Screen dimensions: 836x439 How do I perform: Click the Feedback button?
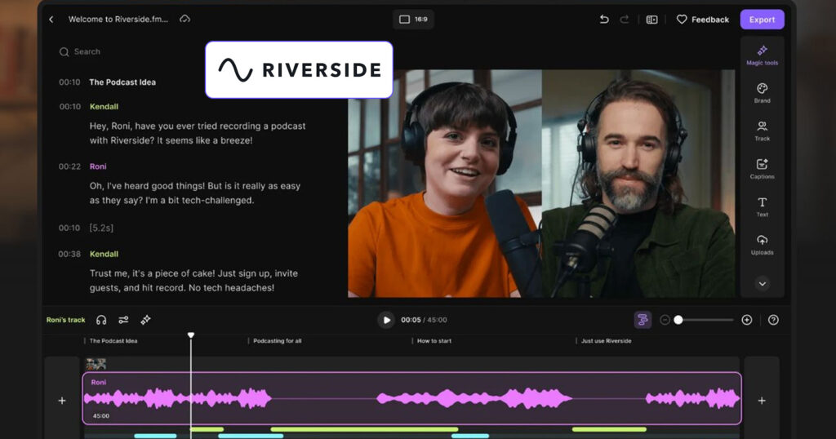point(702,20)
